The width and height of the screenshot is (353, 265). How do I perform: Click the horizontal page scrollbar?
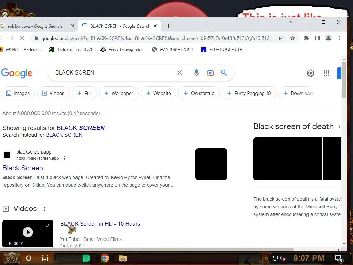click(147, 249)
